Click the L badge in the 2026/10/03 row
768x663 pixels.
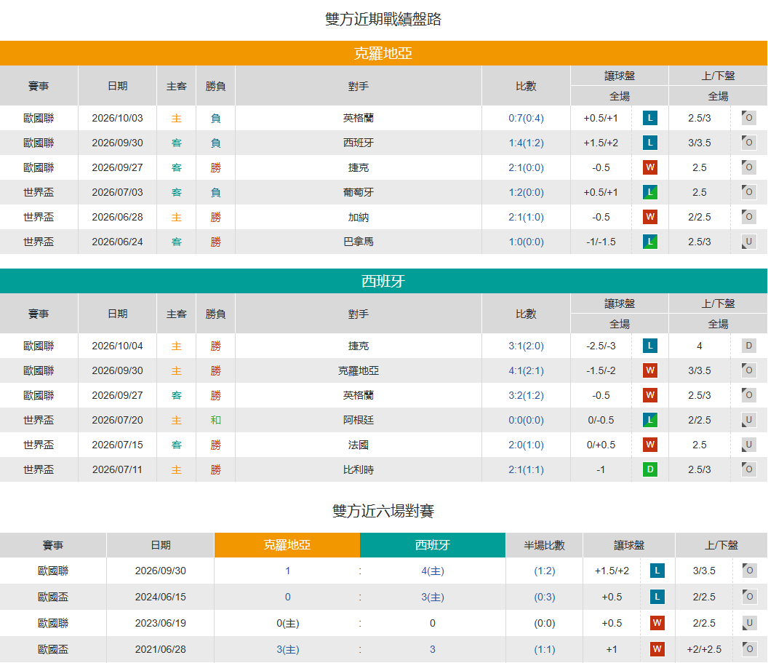pyautogui.click(x=650, y=118)
